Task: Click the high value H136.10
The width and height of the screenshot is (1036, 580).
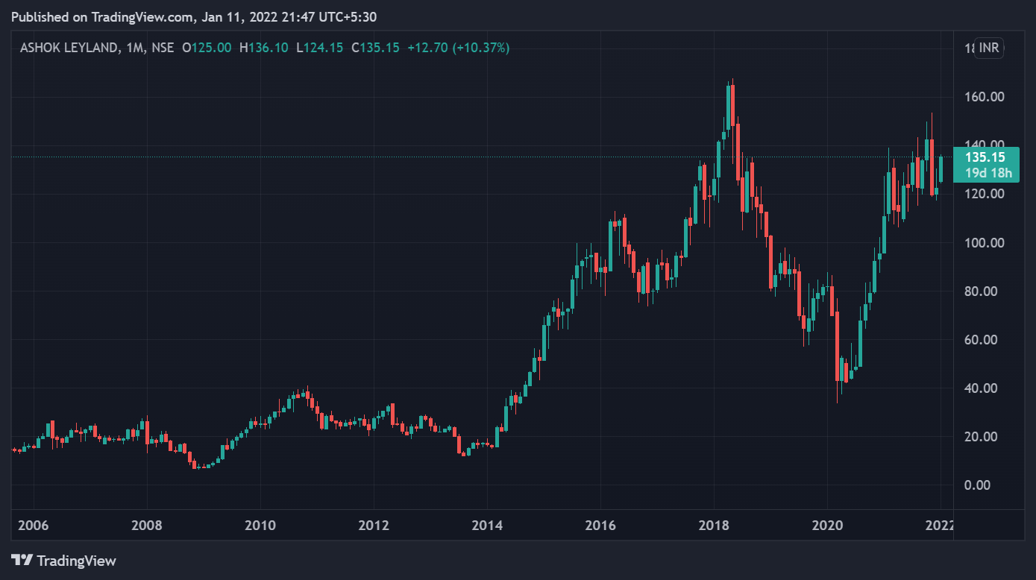Action: (x=263, y=48)
